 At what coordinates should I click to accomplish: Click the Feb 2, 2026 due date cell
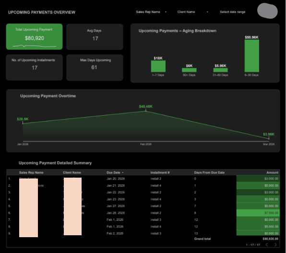(x=115, y=233)
